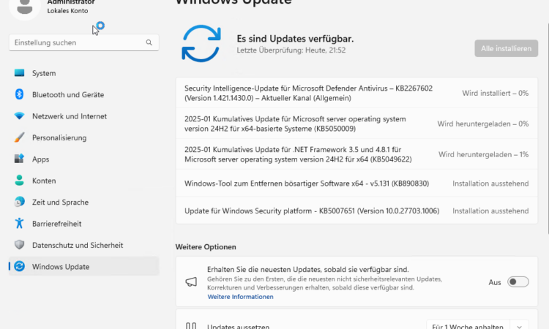Select the KB5050009 cumulative update row

point(356,124)
